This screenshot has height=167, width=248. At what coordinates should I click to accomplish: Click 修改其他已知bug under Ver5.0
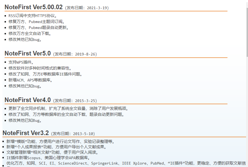coord(25,86)
